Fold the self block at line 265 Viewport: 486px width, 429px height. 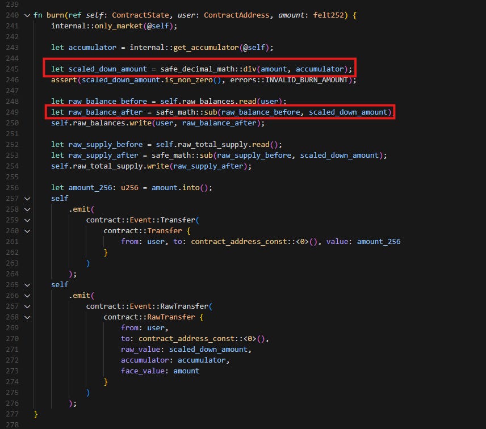coord(27,285)
